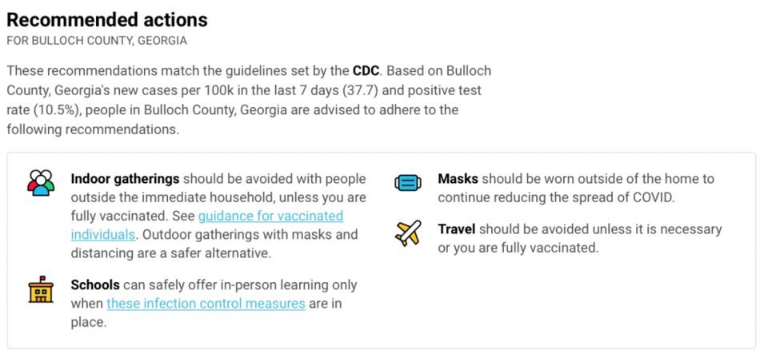Click the blue face mask icon

[x=408, y=183]
